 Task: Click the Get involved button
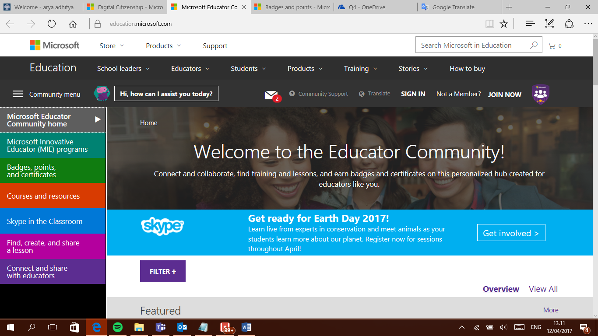tap(511, 233)
